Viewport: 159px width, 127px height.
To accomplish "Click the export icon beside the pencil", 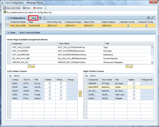I will 148,18.
